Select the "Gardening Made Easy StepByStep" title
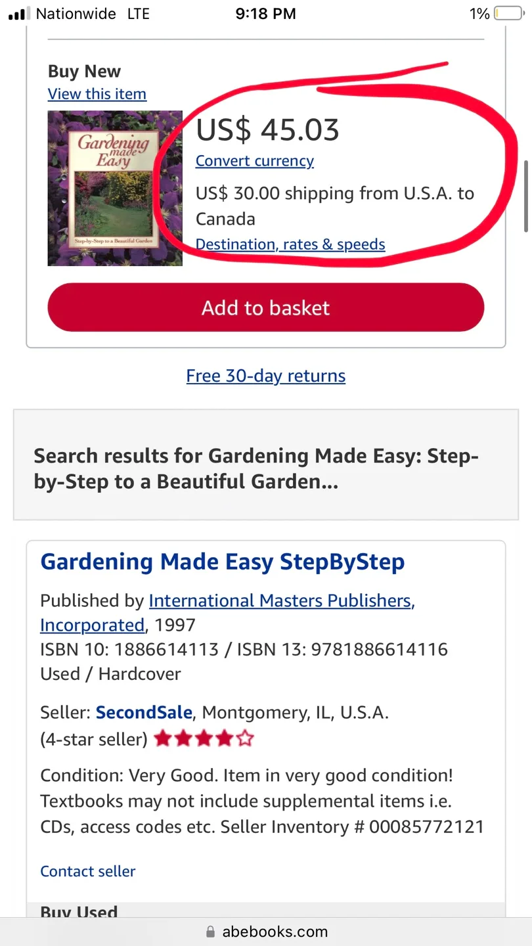Image resolution: width=532 pixels, height=946 pixels. coord(222,562)
